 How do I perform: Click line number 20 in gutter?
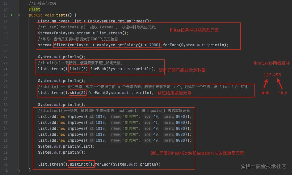pyautogui.click(x=6, y=45)
